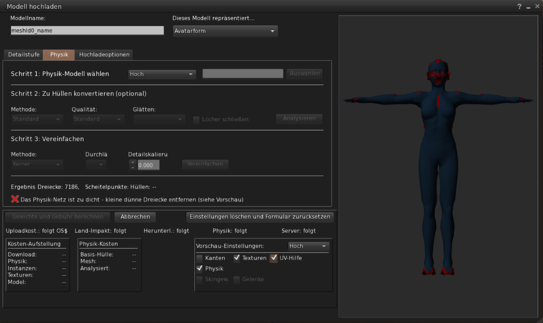Increase Detailskalierung with the up arrow
Screen dimensions: 543x323
pyautogui.click(x=133, y=162)
